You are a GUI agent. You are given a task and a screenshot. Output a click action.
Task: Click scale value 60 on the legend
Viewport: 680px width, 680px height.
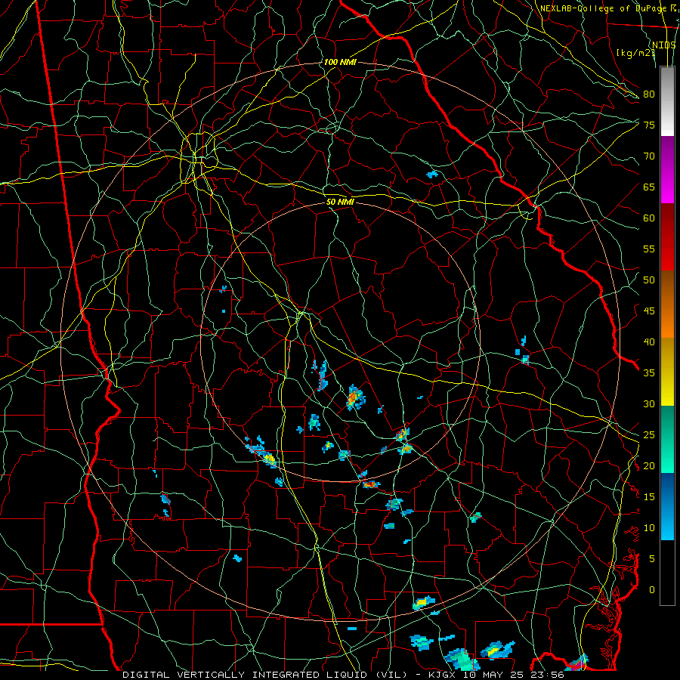pyautogui.click(x=649, y=218)
